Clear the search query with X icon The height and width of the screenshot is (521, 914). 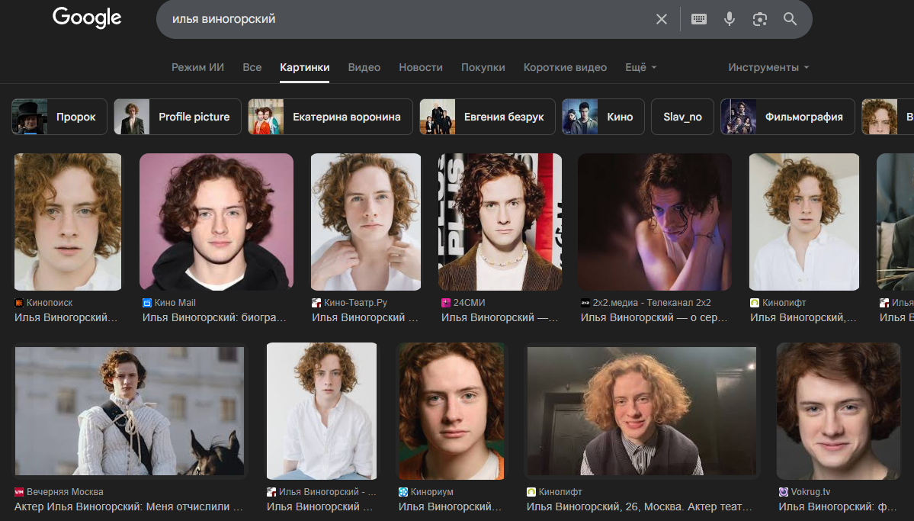(662, 19)
